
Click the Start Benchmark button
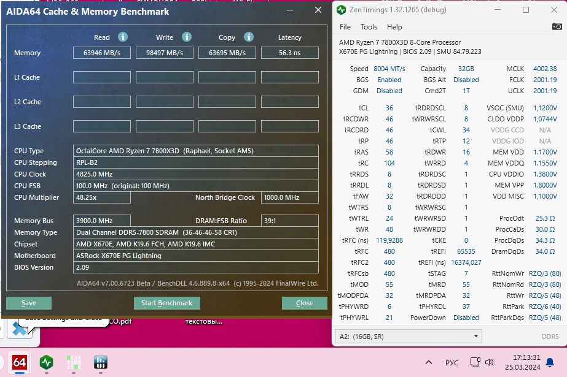(x=166, y=303)
